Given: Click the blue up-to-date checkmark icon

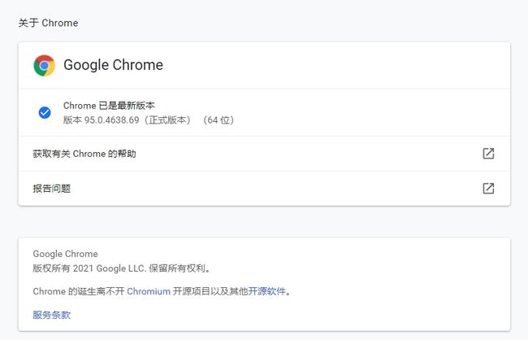Looking at the screenshot, I should tap(45, 112).
